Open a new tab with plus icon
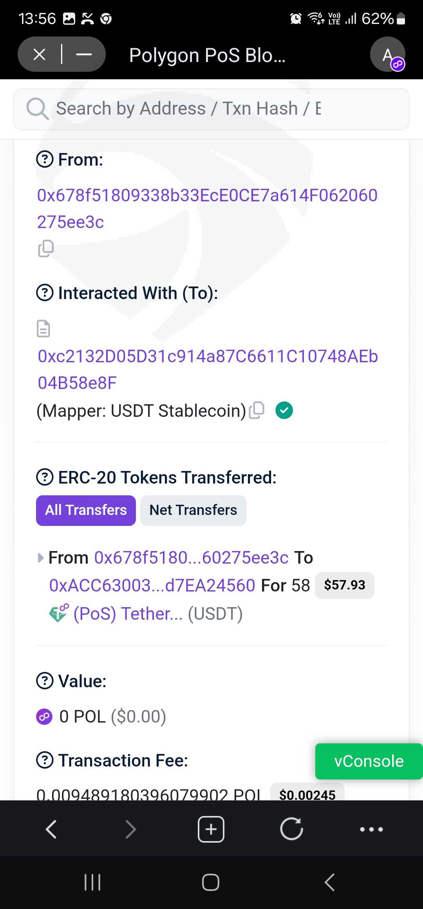The width and height of the screenshot is (423, 909). (x=211, y=829)
